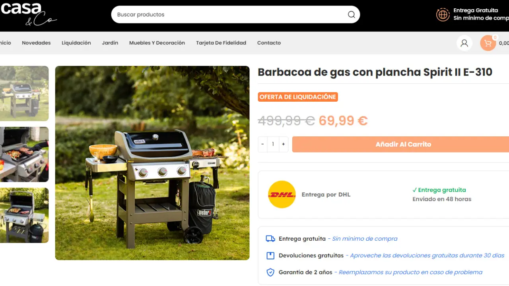Image resolution: width=509 pixels, height=286 pixels.
Task: Open the Novedades menu item
Action: (x=36, y=43)
